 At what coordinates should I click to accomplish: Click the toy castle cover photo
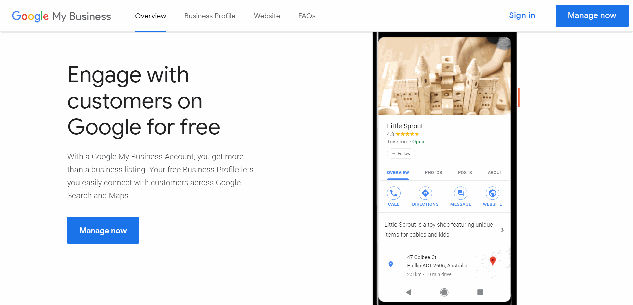tap(444, 76)
